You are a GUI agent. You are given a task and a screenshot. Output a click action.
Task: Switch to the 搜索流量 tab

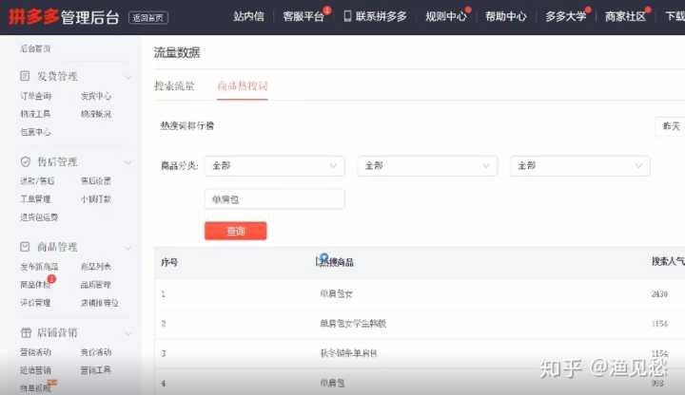[174, 85]
